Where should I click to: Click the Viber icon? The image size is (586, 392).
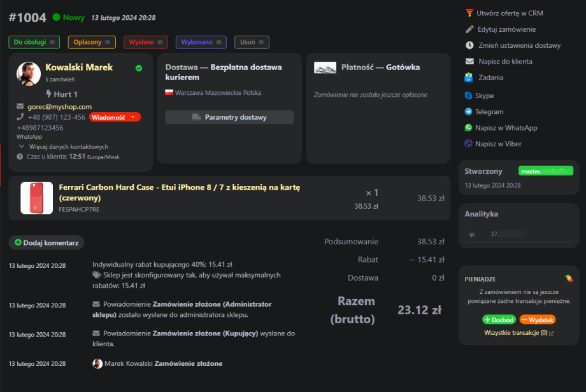pos(469,144)
